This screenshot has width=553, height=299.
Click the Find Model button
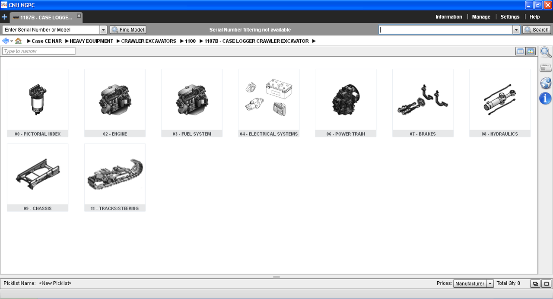pos(128,30)
